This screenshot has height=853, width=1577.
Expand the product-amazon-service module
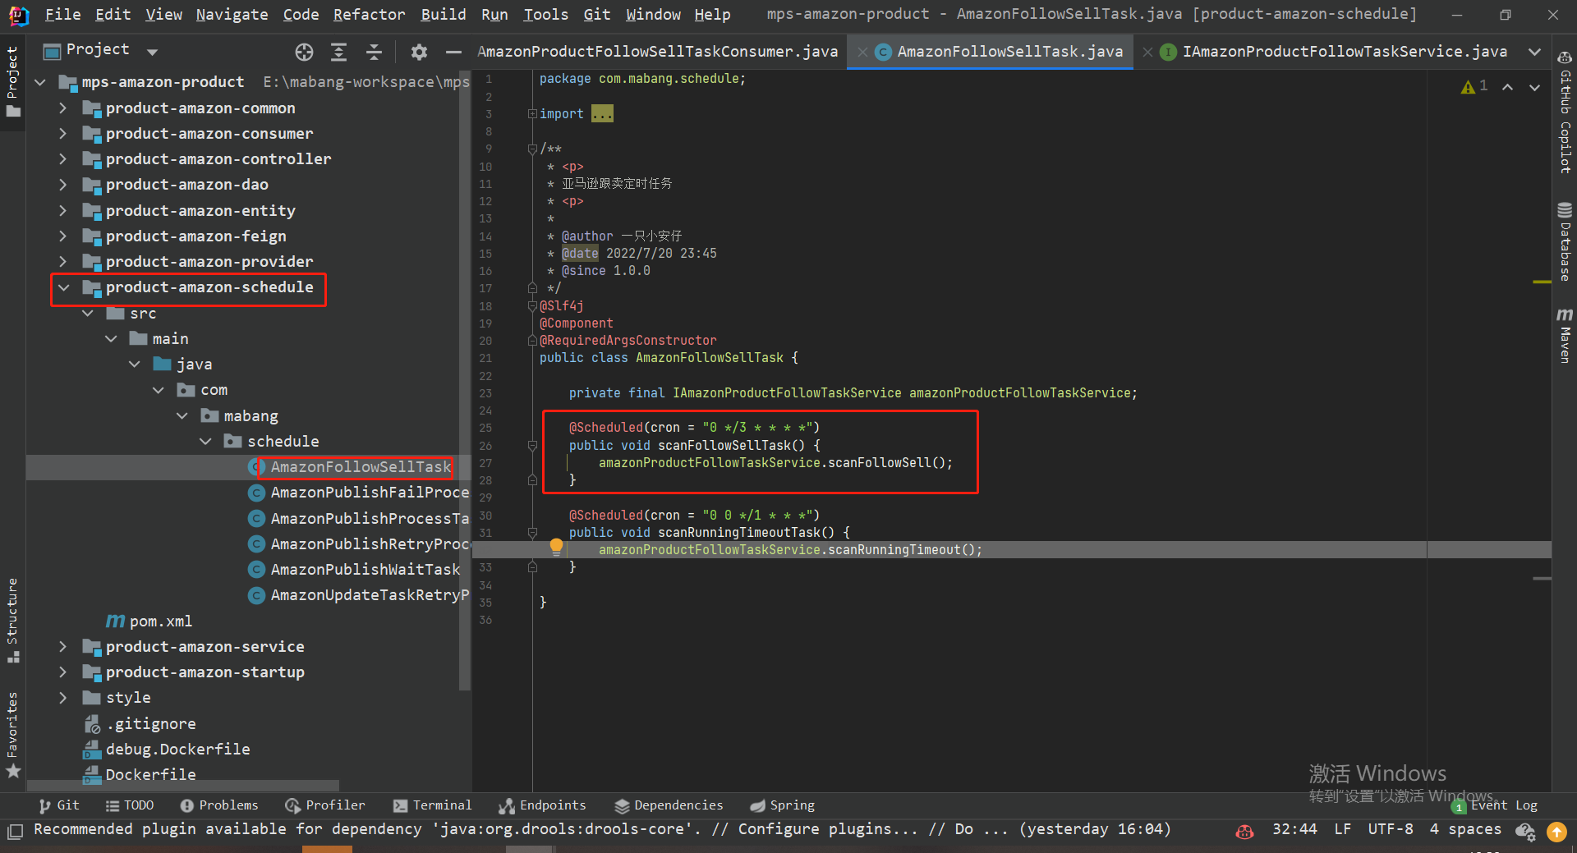[64, 647]
